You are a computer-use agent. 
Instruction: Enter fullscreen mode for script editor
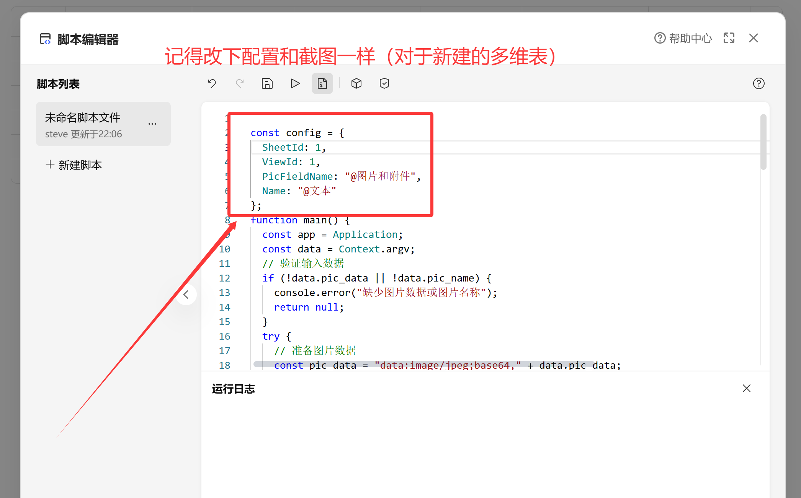(729, 38)
